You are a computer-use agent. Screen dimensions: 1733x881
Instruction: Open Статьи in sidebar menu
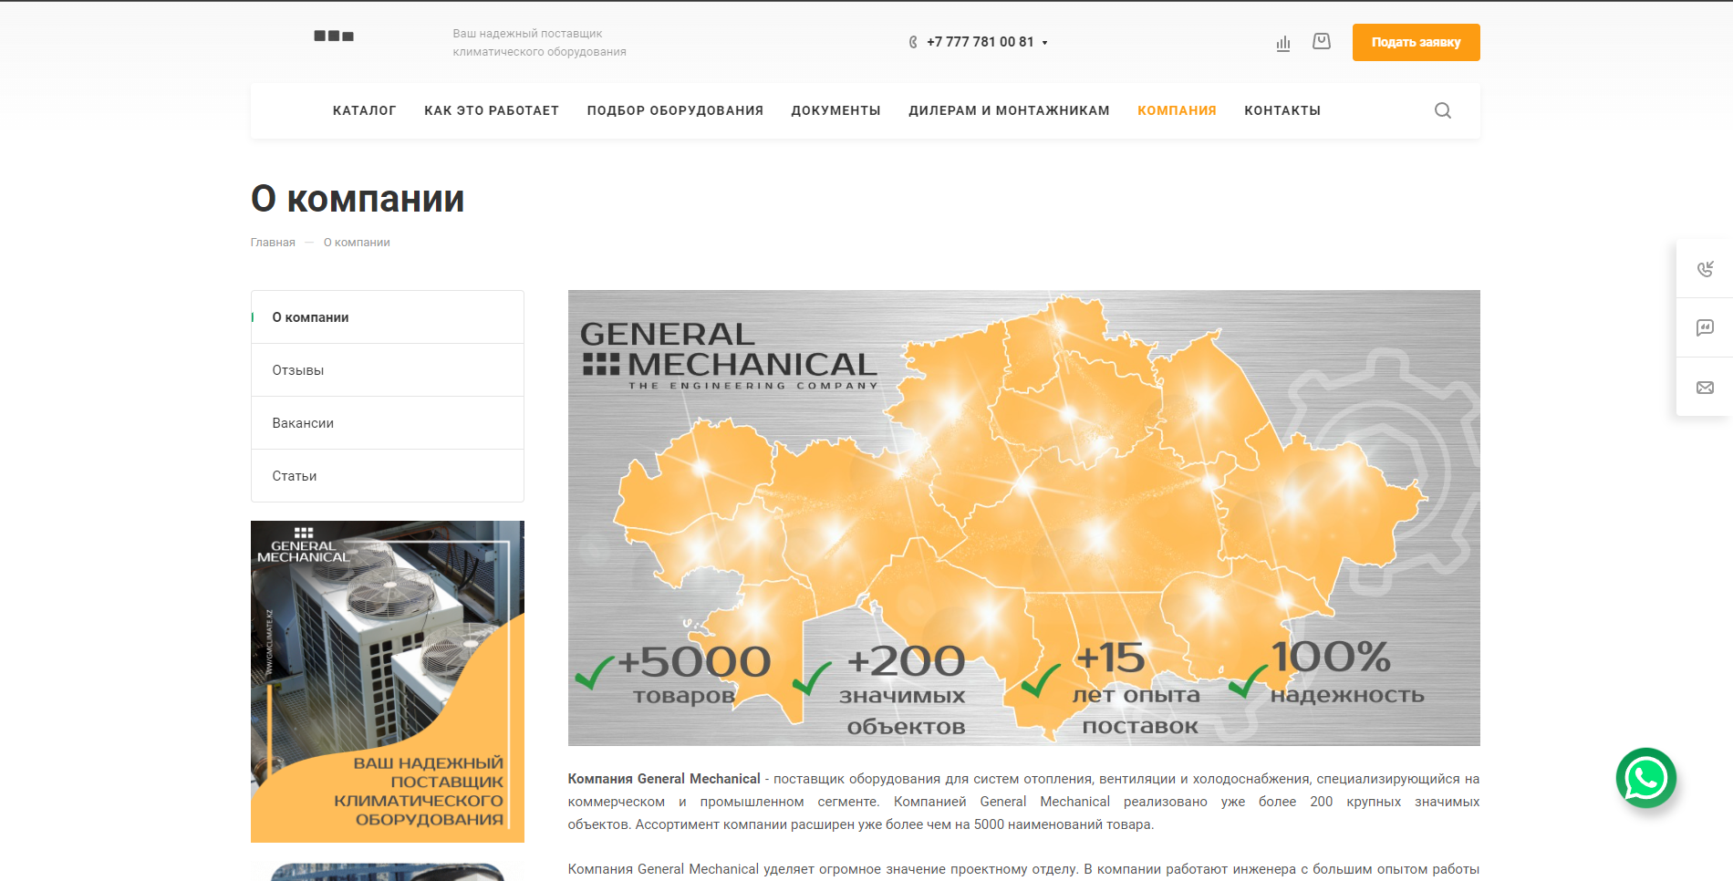(x=388, y=476)
